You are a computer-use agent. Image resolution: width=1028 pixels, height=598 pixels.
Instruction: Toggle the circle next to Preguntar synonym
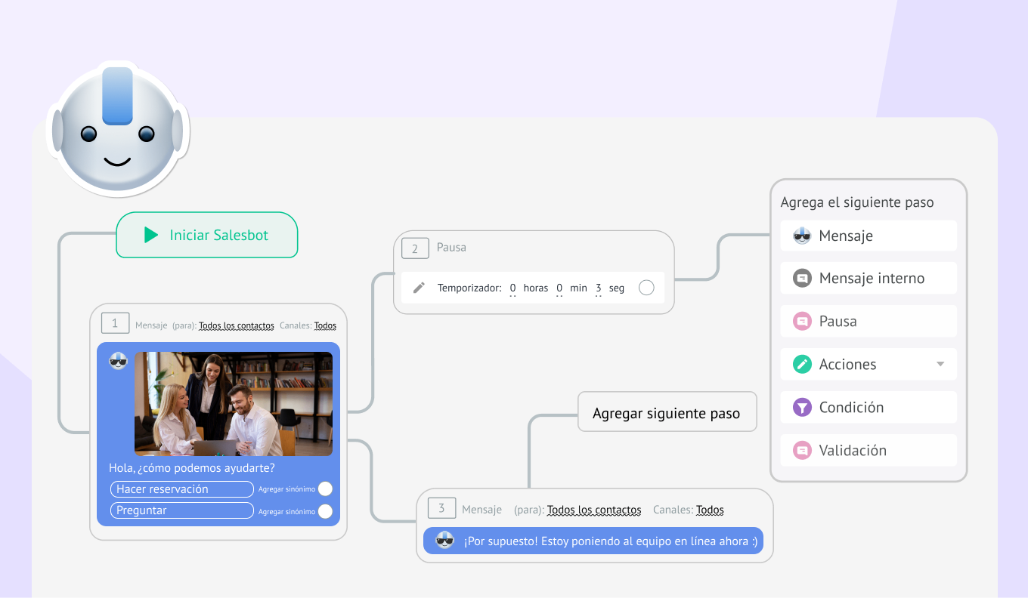[325, 511]
